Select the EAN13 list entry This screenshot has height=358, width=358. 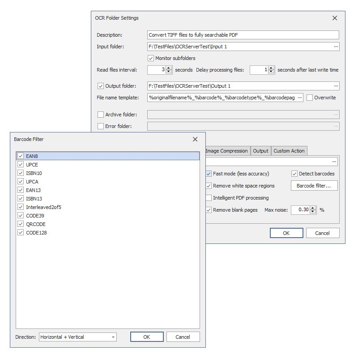tap(108, 190)
